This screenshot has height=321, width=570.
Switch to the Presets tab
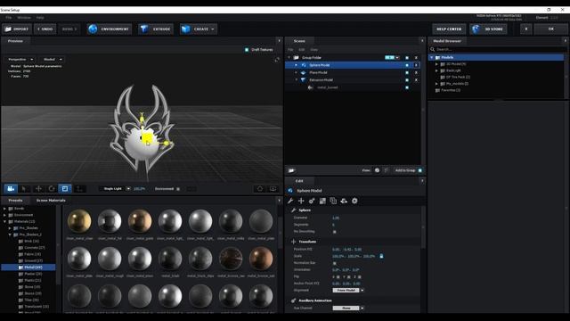click(x=15, y=201)
